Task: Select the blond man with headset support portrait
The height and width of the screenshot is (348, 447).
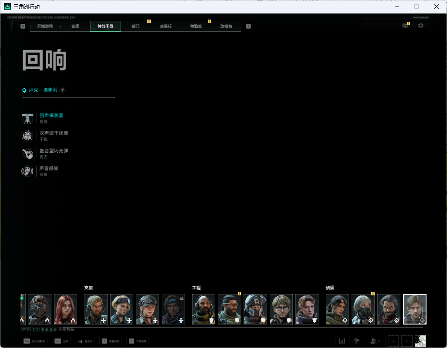Action: (x=96, y=309)
